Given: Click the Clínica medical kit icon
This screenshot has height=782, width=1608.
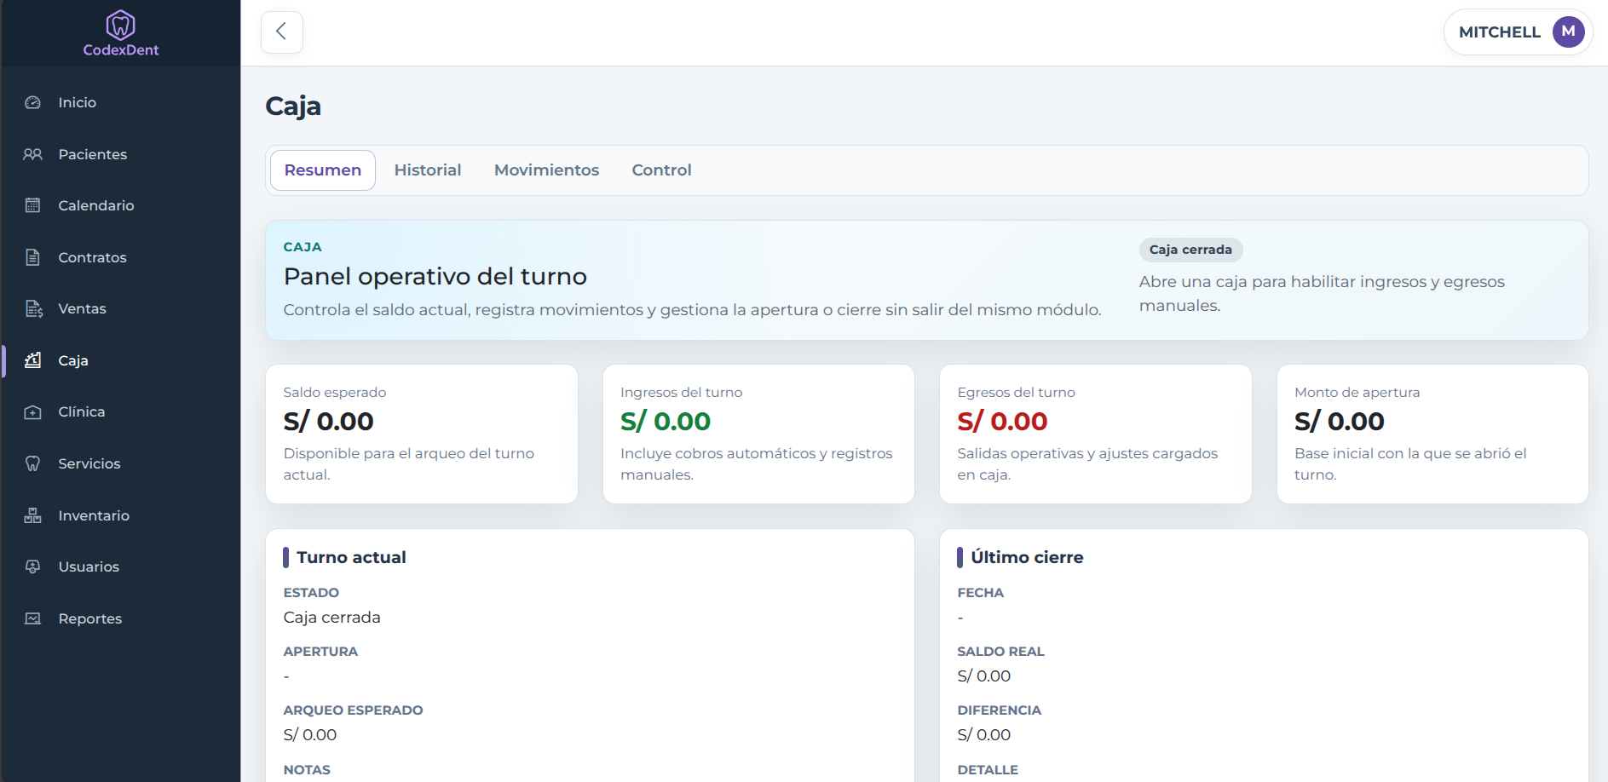Looking at the screenshot, I should click(33, 412).
